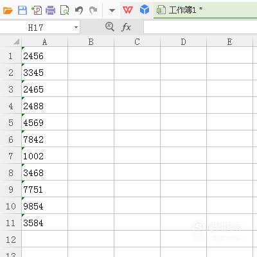Select cell containing 7751

click(44, 190)
